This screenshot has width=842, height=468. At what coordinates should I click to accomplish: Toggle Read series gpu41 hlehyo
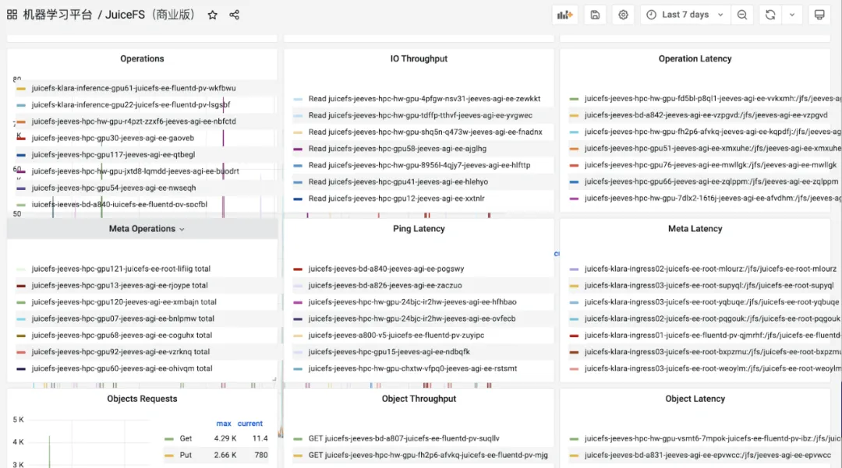(398, 181)
